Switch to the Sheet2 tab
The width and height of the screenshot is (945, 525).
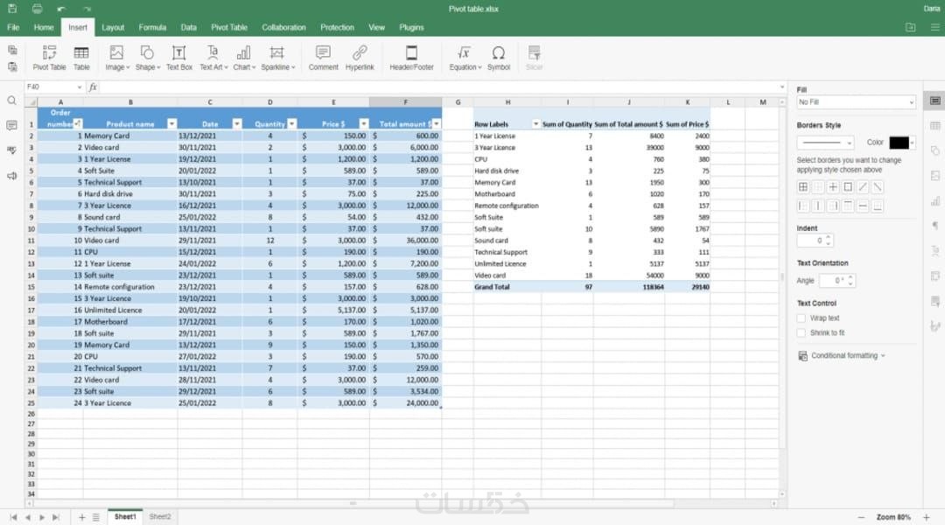160,516
